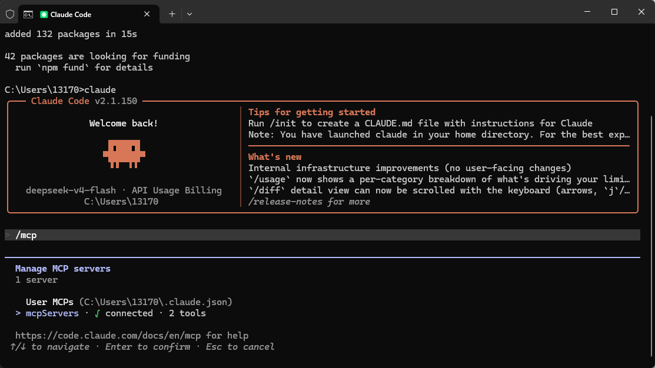Click 'Claude Code v2.1.150' header text
The height and width of the screenshot is (368, 655).
tap(84, 101)
